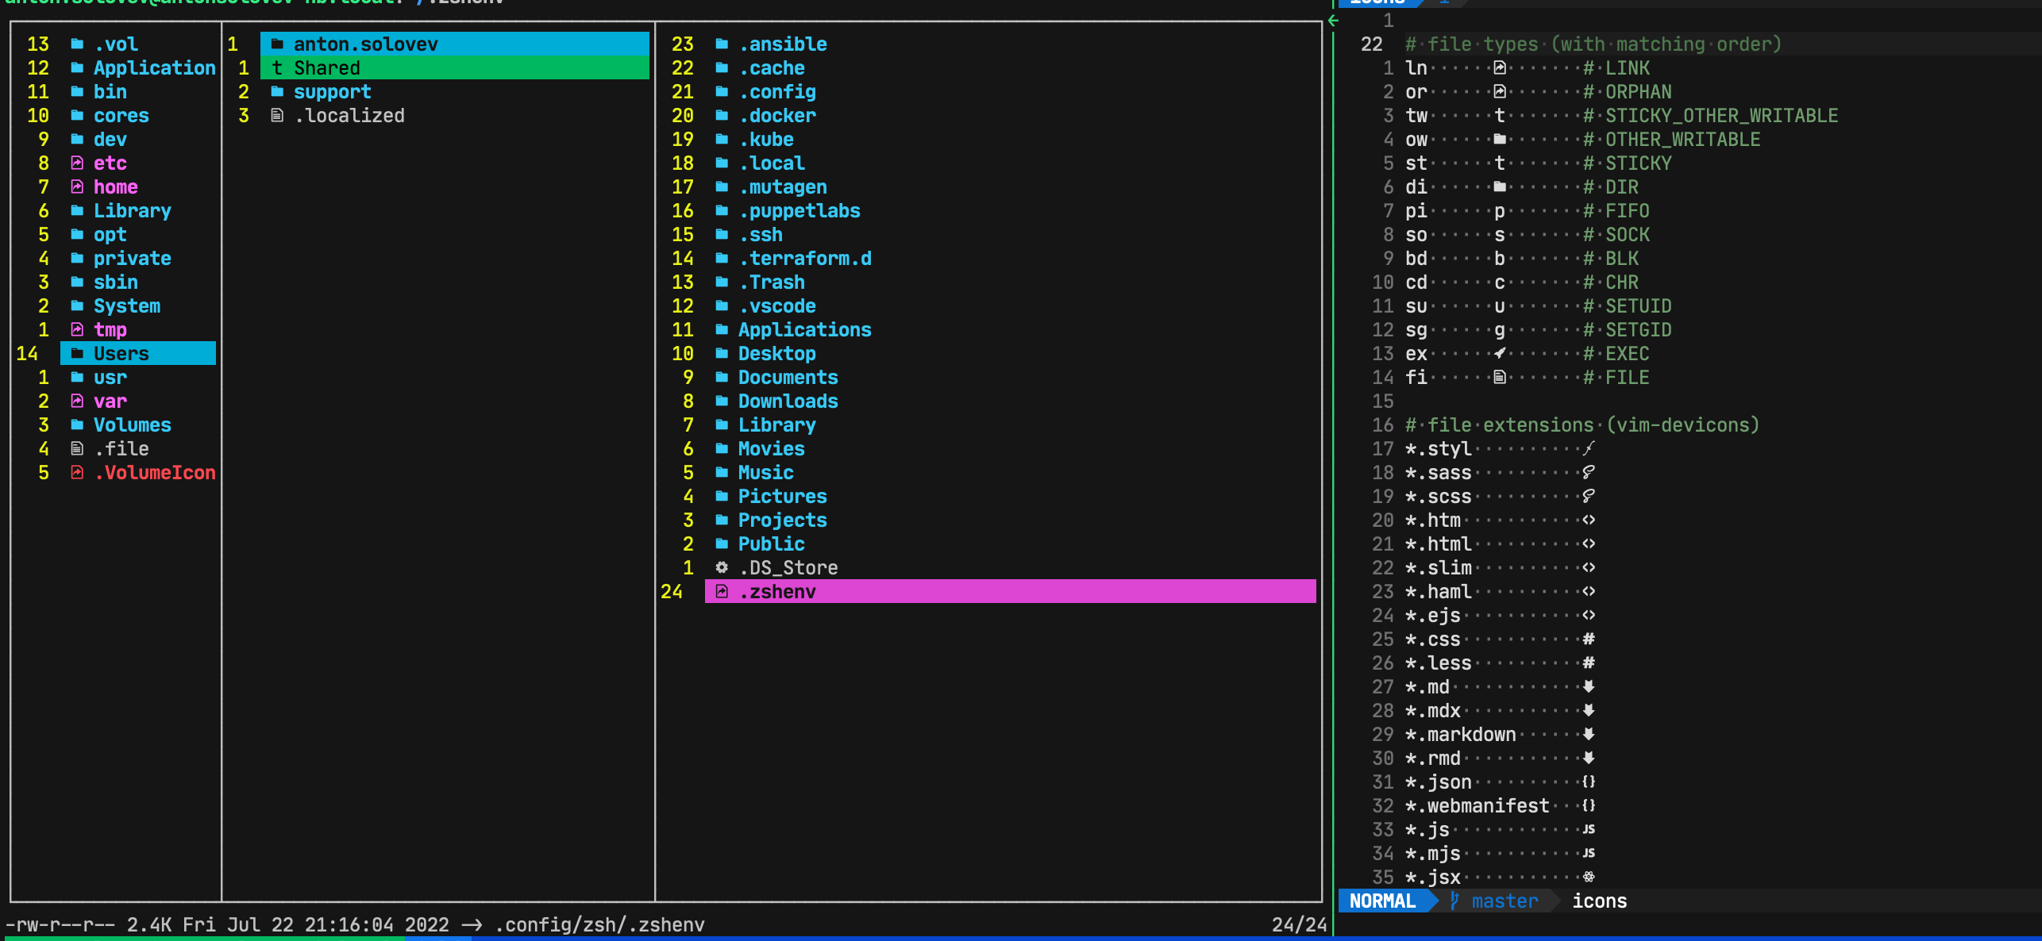This screenshot has height=941, width=2042.
Task: Select the highlighted .zshenv file row
Action: point(777,592)
